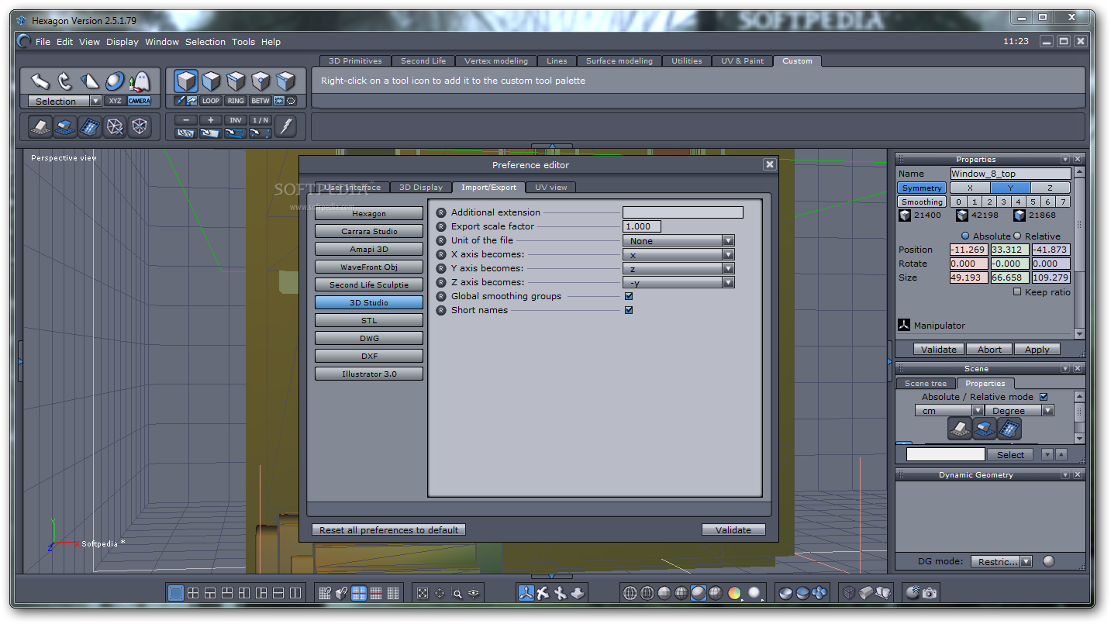Viewport: 1111px width, 624px height.
Task: Select the wireframe cube with pointer icon
Action: [x=115, y=126]
